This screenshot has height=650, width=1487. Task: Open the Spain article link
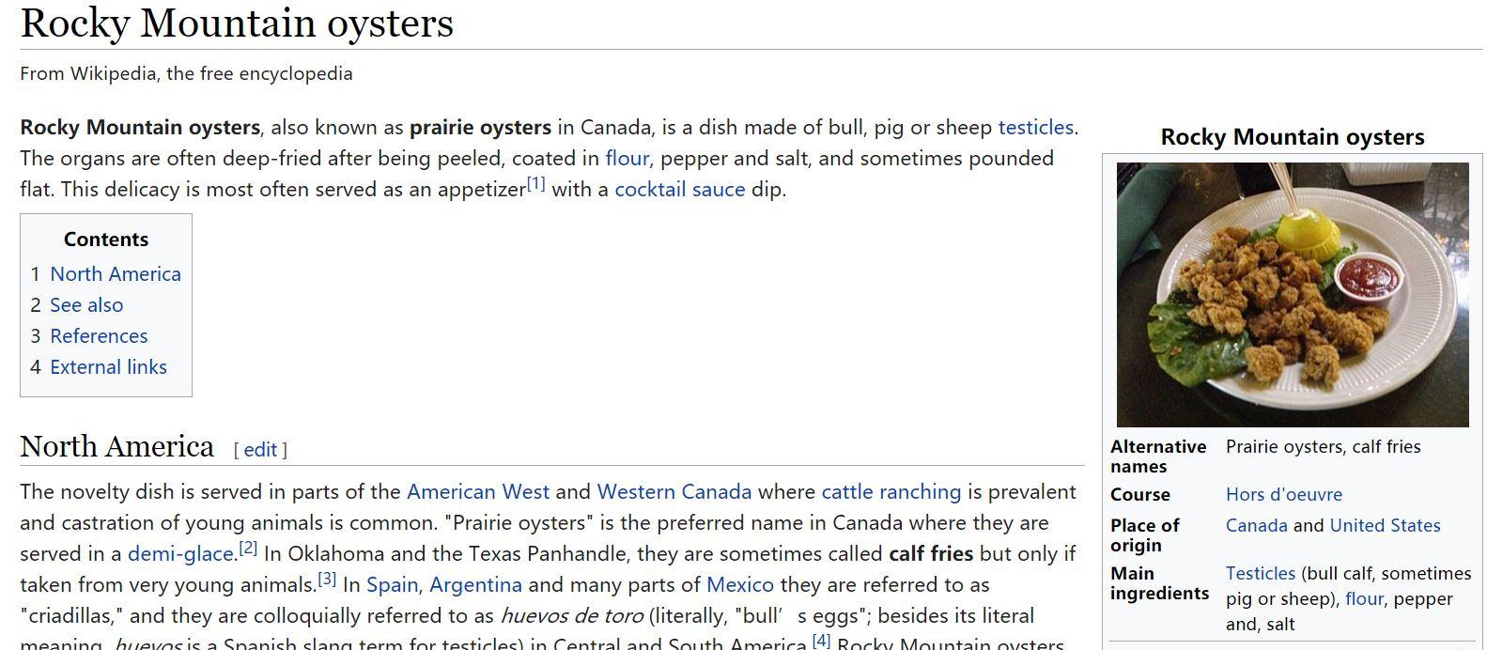pyautogui.click(x=392, y=584)
